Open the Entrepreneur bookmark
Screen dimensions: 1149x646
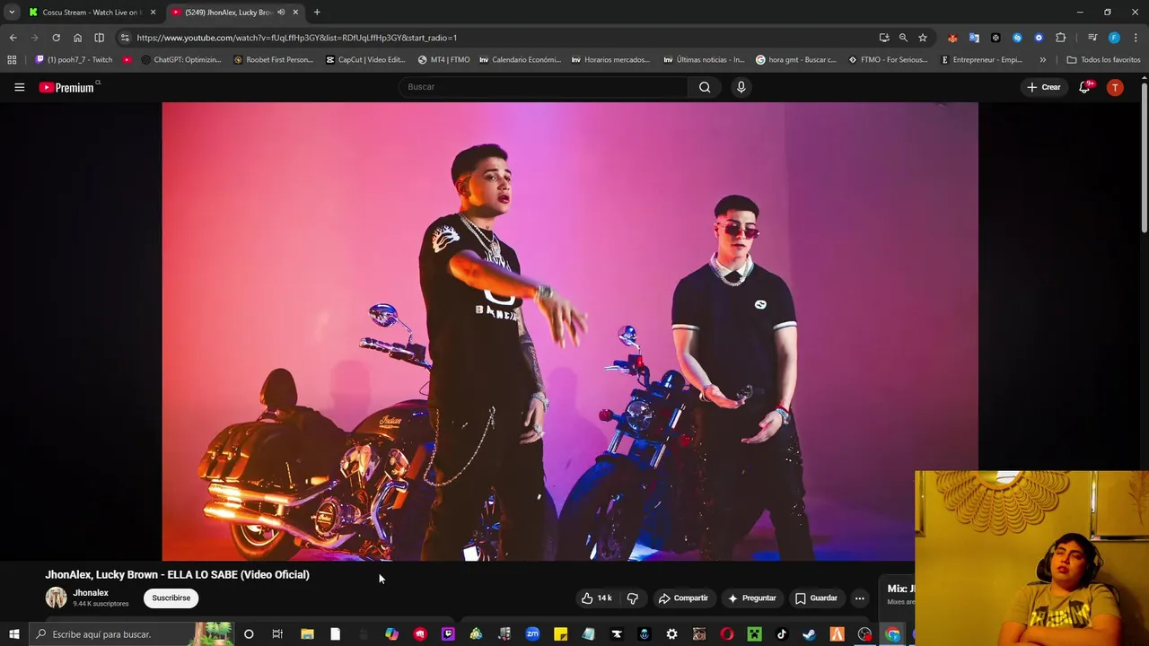(x=981, y=60)
